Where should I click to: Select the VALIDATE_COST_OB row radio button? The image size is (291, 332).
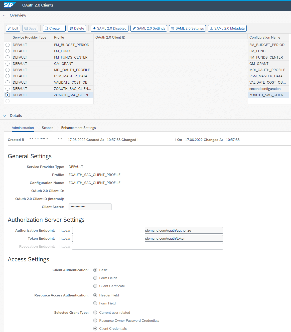pyautogui.click(x=8, y=82)
